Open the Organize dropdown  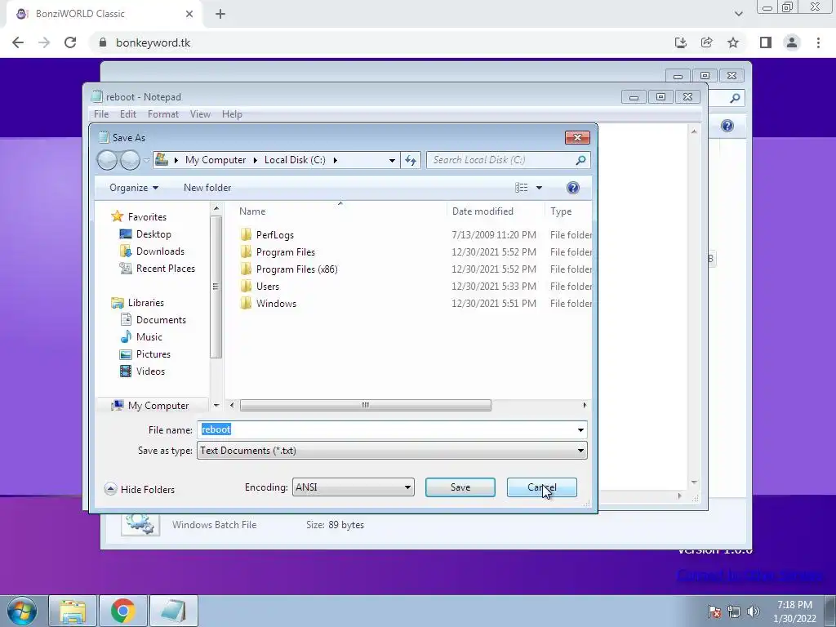134,188
